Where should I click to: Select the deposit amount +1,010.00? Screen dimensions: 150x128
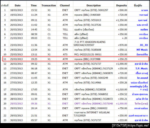[x=121, y=89]
